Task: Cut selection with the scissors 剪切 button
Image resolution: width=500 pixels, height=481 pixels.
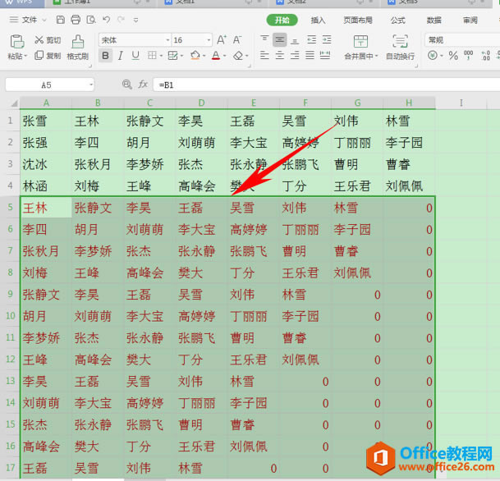Action: click(x=48, y=40)
